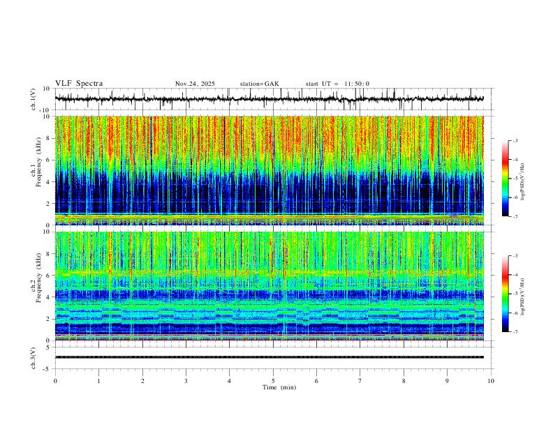
Task: Click the 'Time (min)' axis title
Action: pyautogui.click(x=279, y=387)
